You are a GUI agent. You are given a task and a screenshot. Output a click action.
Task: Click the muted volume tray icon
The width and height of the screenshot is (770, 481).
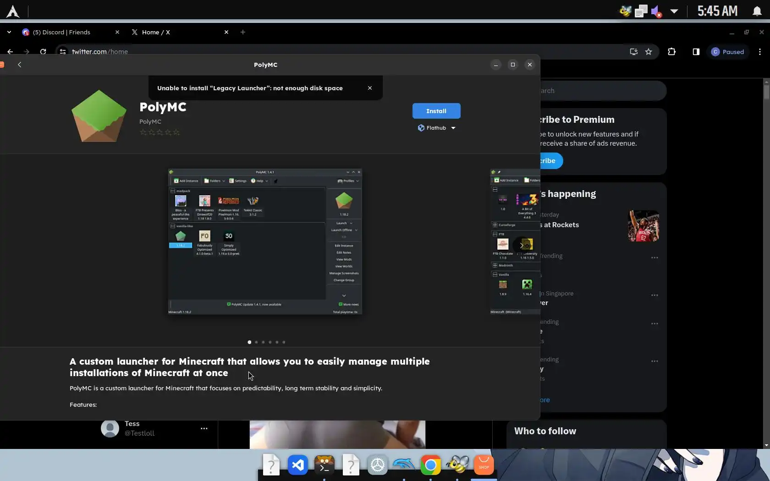pos(656,11)
